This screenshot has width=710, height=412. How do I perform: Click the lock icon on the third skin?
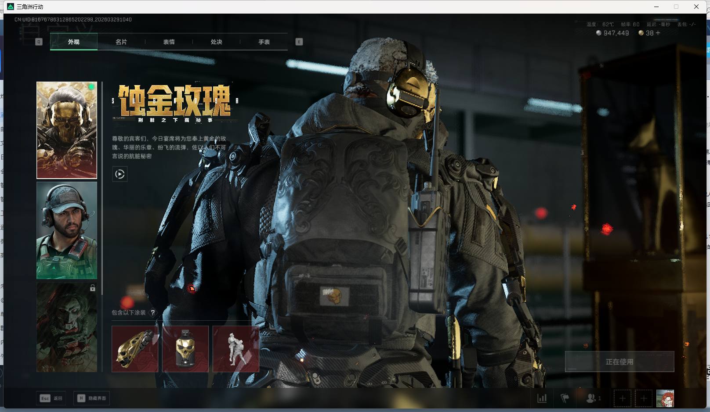92,288
